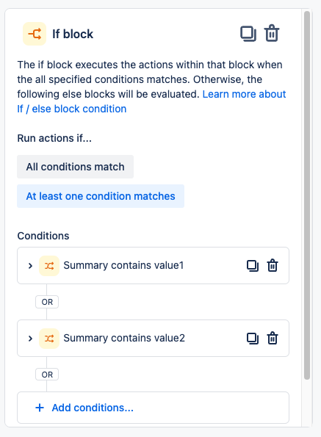Click the shuffle icon beside value2 condition
The image size is (321, 437).
click(x=49, y=339)
